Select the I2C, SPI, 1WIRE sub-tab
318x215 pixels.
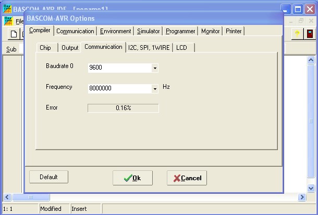point(149,48)
